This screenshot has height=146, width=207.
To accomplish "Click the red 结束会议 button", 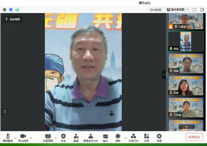I will (194, 137).
